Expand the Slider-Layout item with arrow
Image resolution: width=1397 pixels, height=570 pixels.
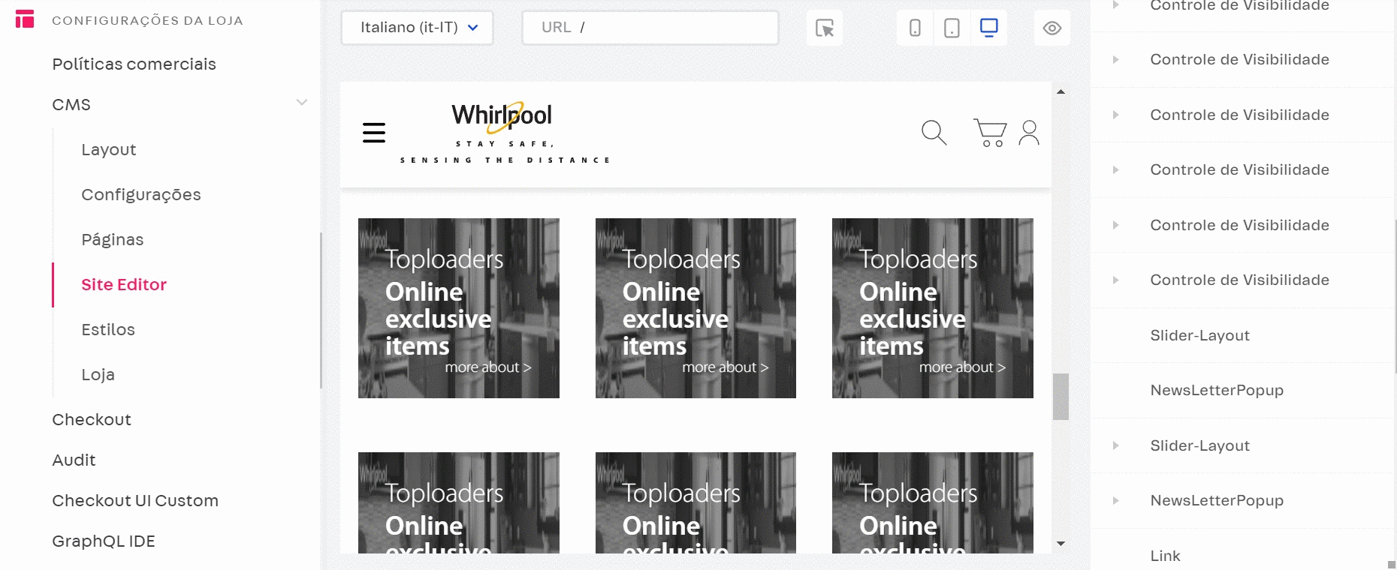(1115, 445)
